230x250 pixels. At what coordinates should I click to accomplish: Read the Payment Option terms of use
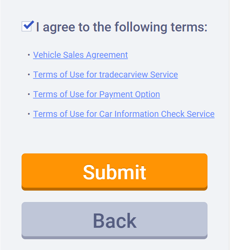tap(96, 94)
